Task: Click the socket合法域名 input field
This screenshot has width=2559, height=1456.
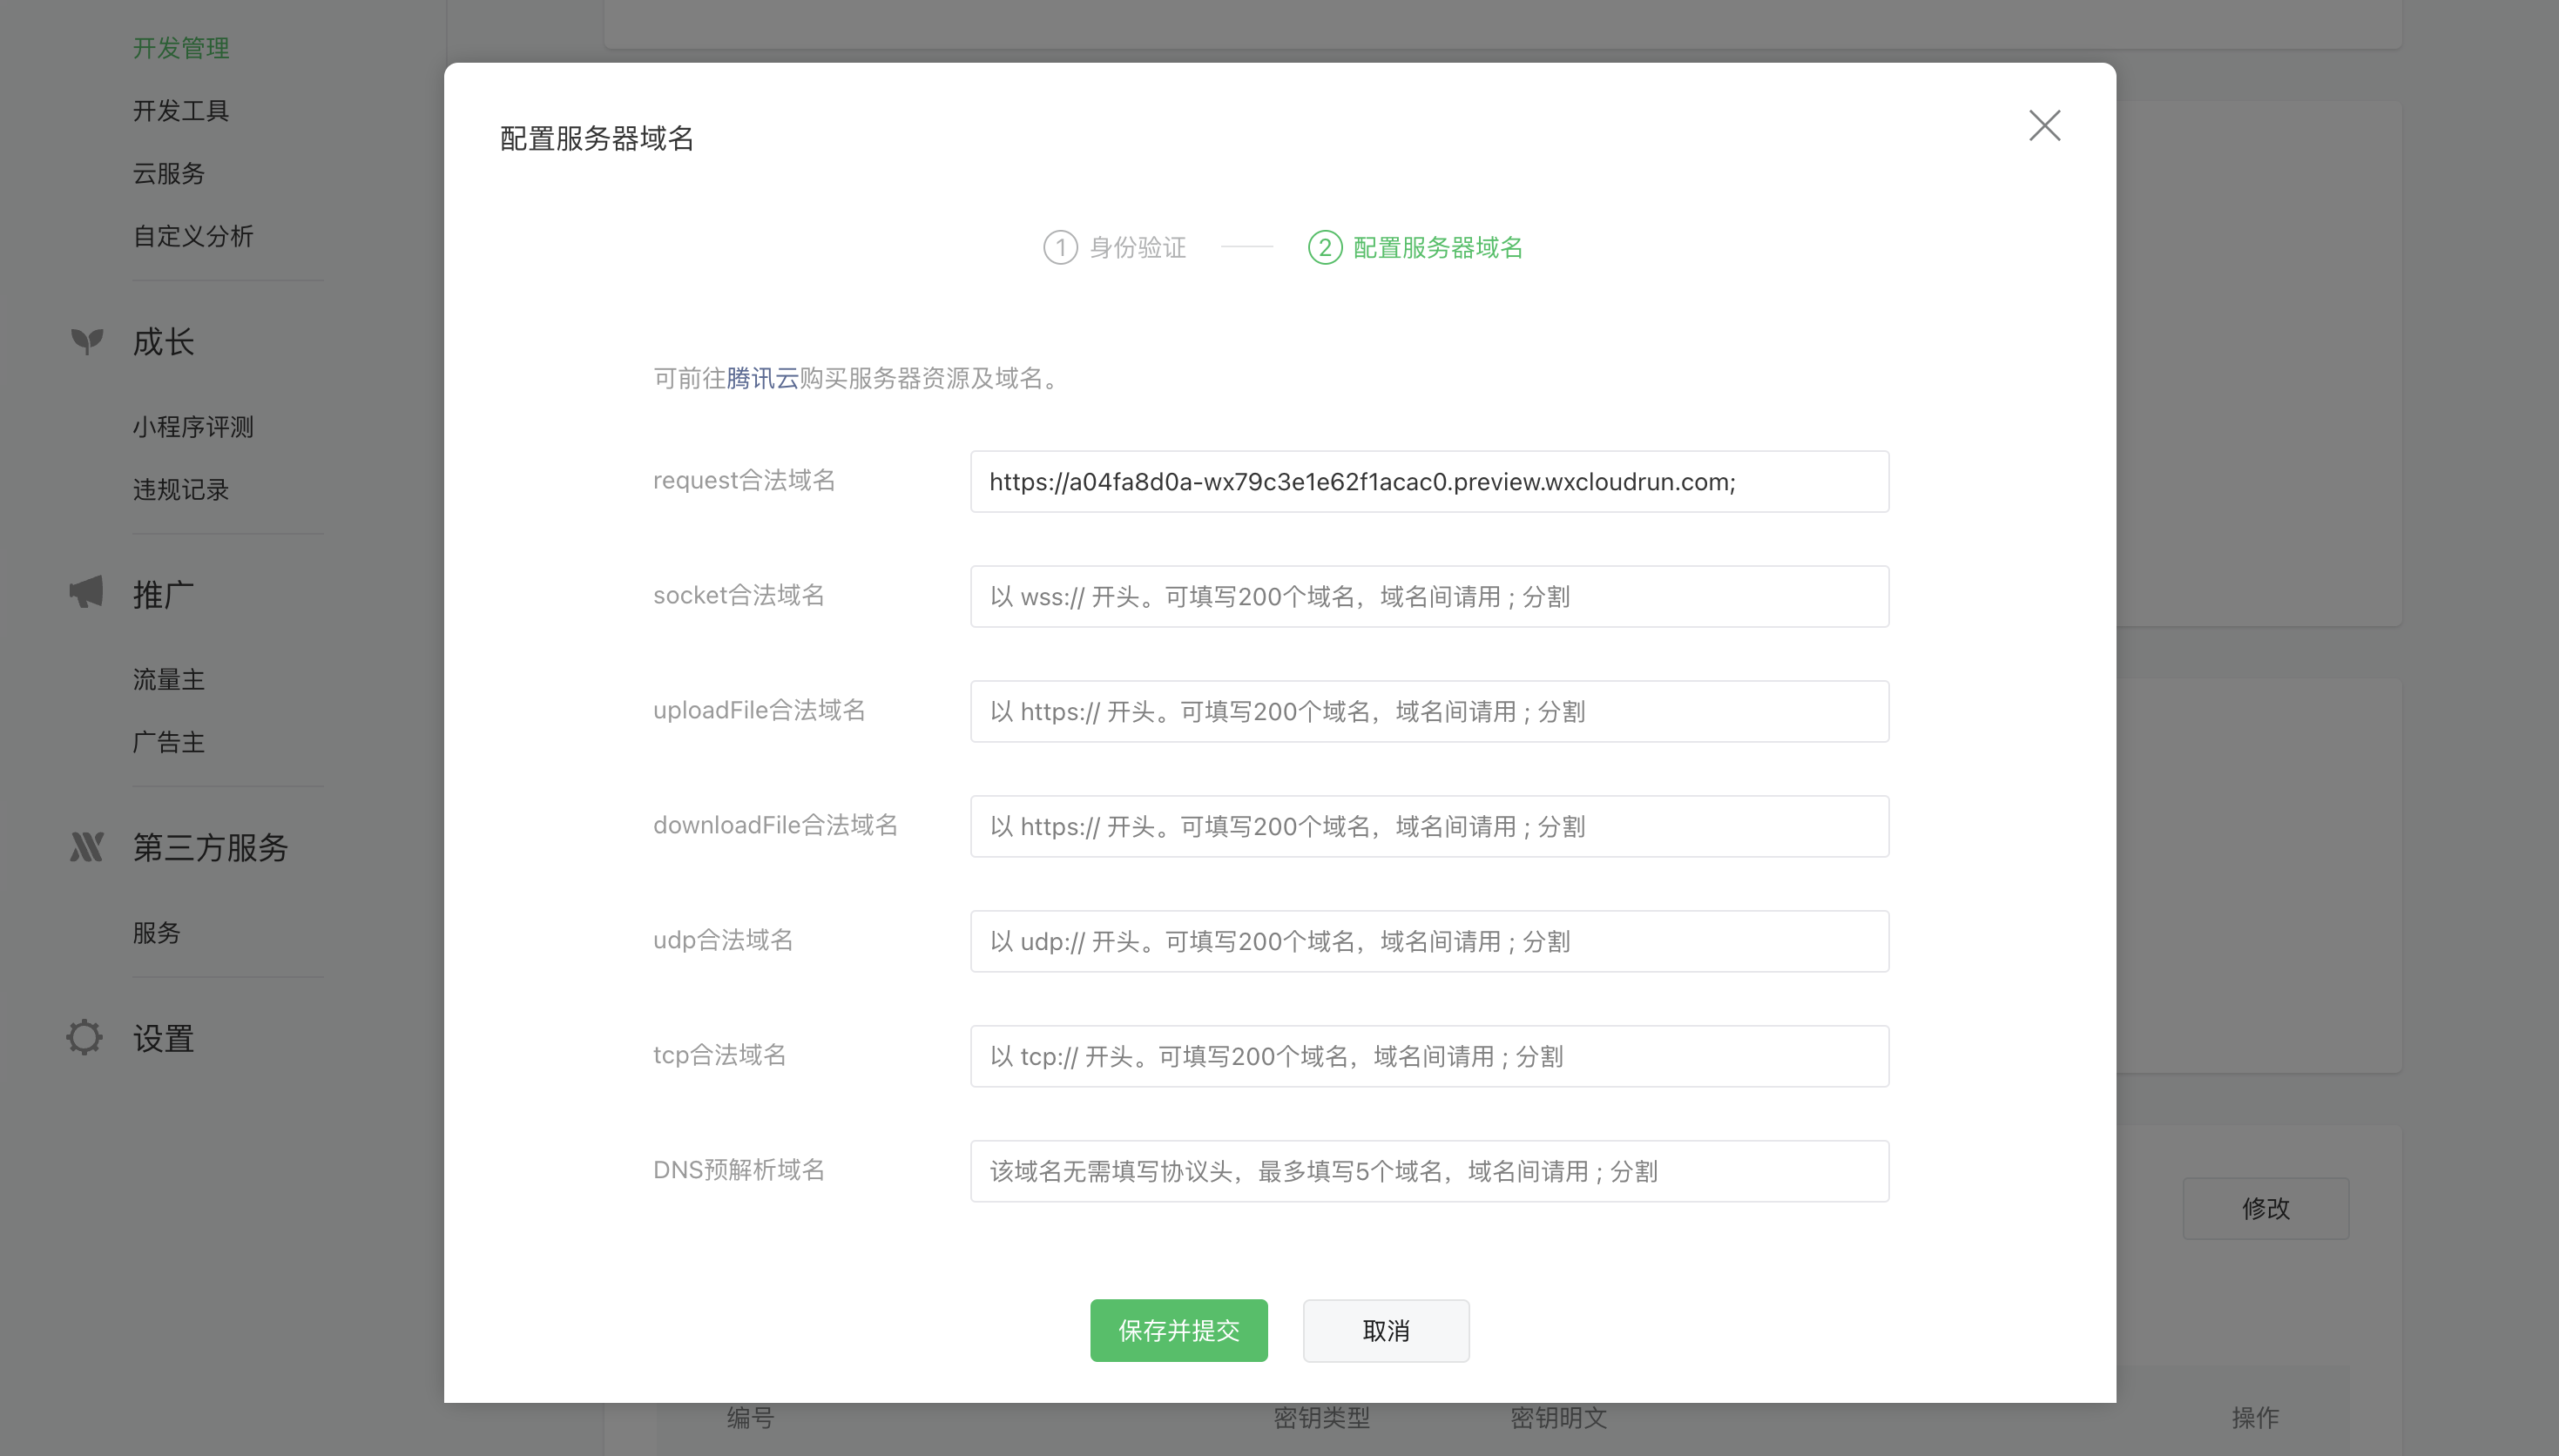Action: coord(1428,597)
